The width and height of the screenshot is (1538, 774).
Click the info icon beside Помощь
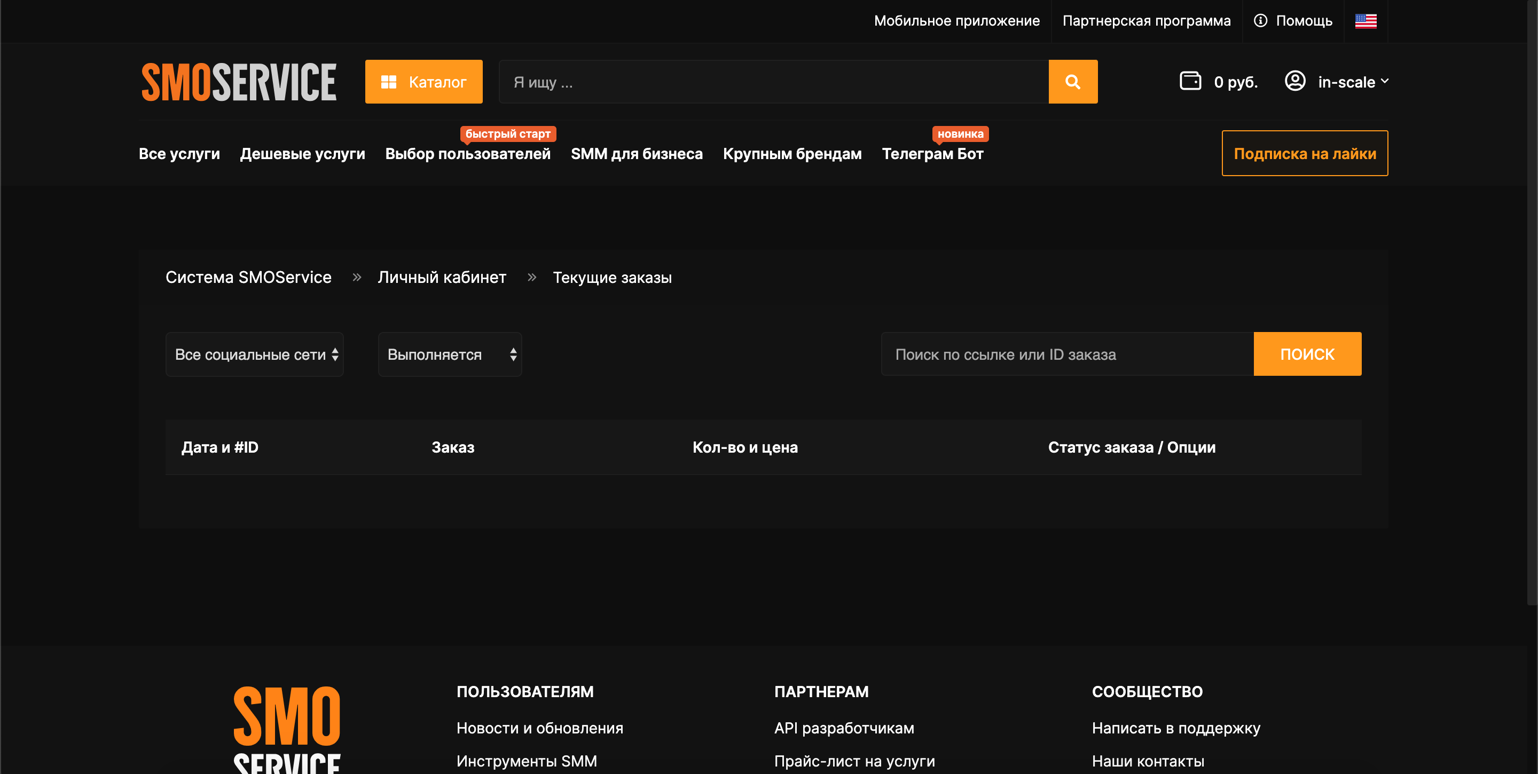pos(1260,21)
